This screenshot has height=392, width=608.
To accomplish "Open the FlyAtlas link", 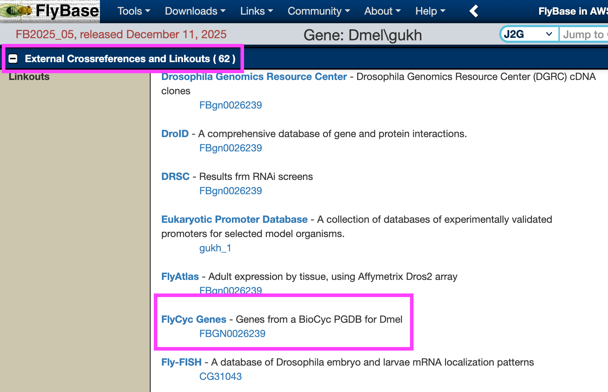I will [180, 277].
